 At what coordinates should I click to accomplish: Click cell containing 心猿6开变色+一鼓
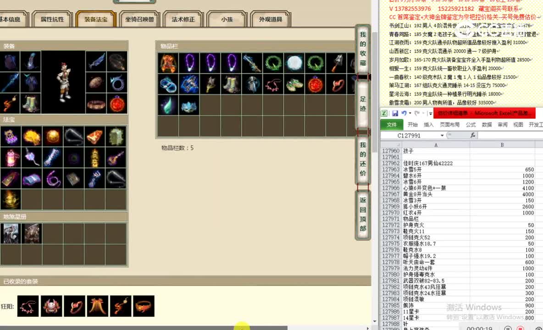click(x=436, y=188)
